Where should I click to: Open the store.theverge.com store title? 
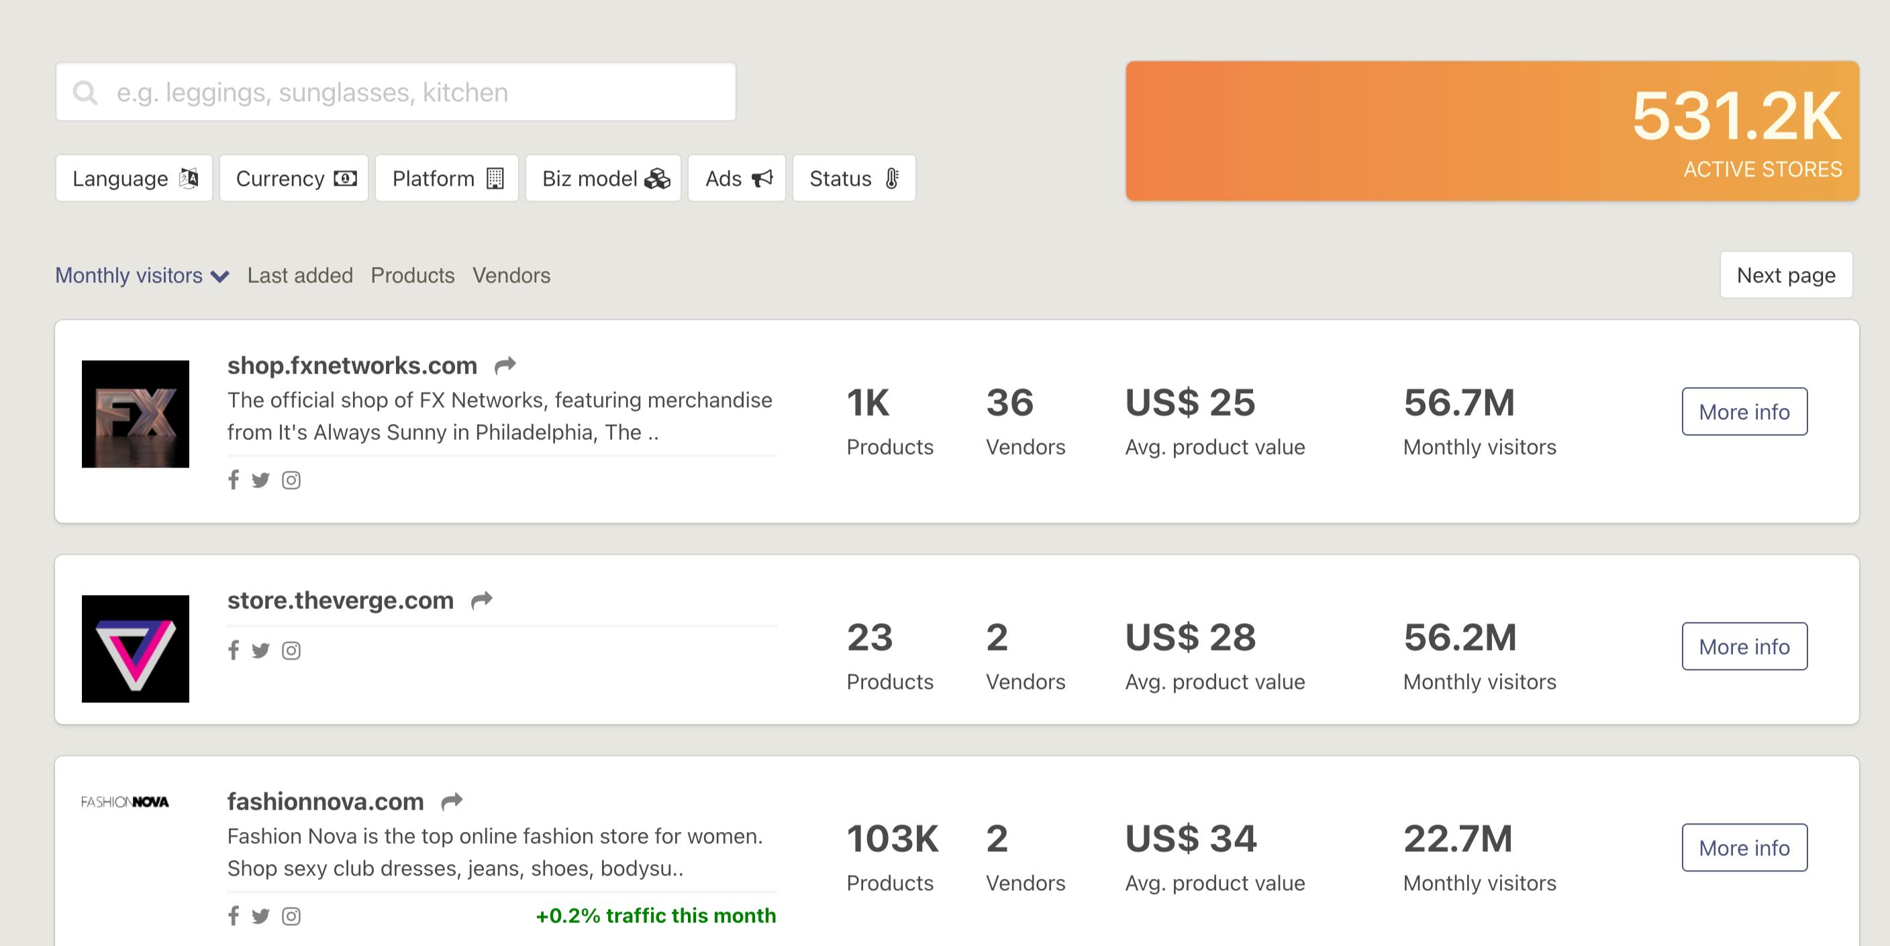340,600
